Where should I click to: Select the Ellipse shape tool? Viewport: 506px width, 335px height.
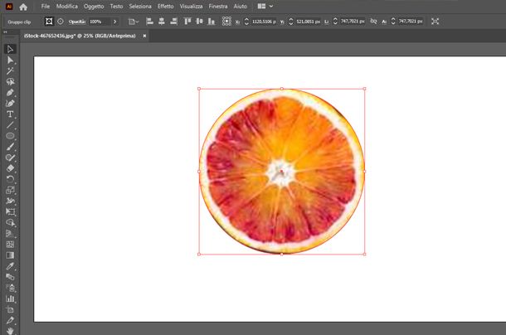10,135
